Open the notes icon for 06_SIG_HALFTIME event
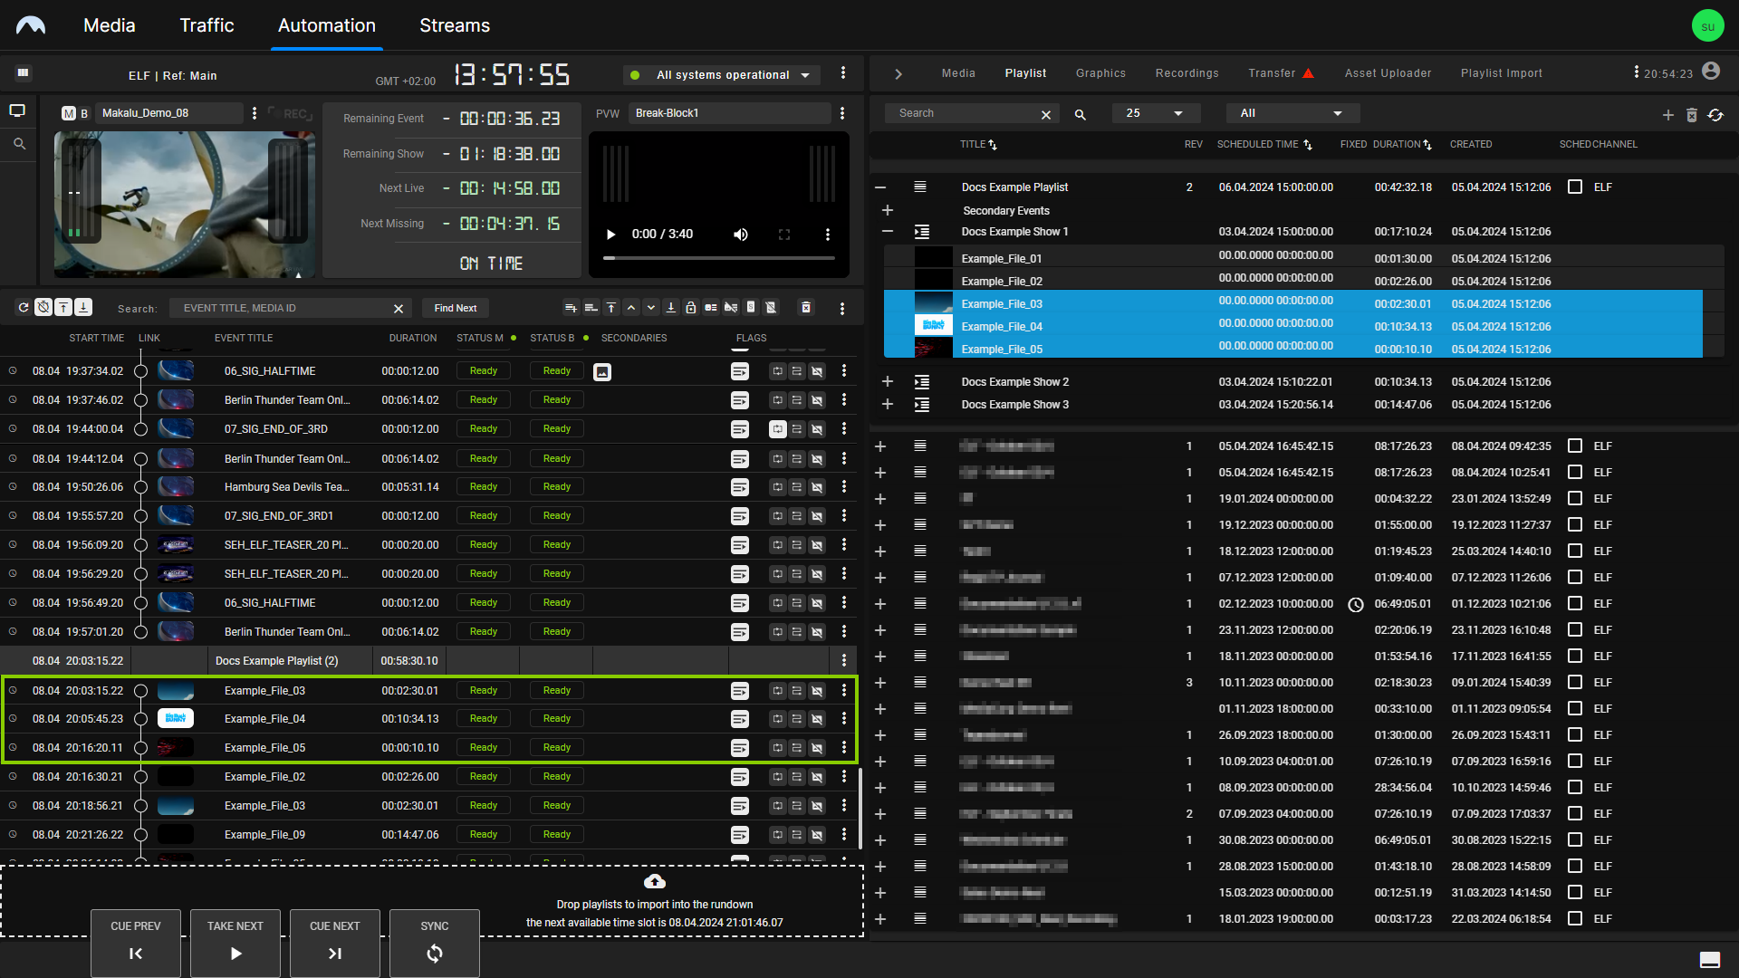Image resolution: width=1739 pixels, height=978 pixels. [739, 371]
